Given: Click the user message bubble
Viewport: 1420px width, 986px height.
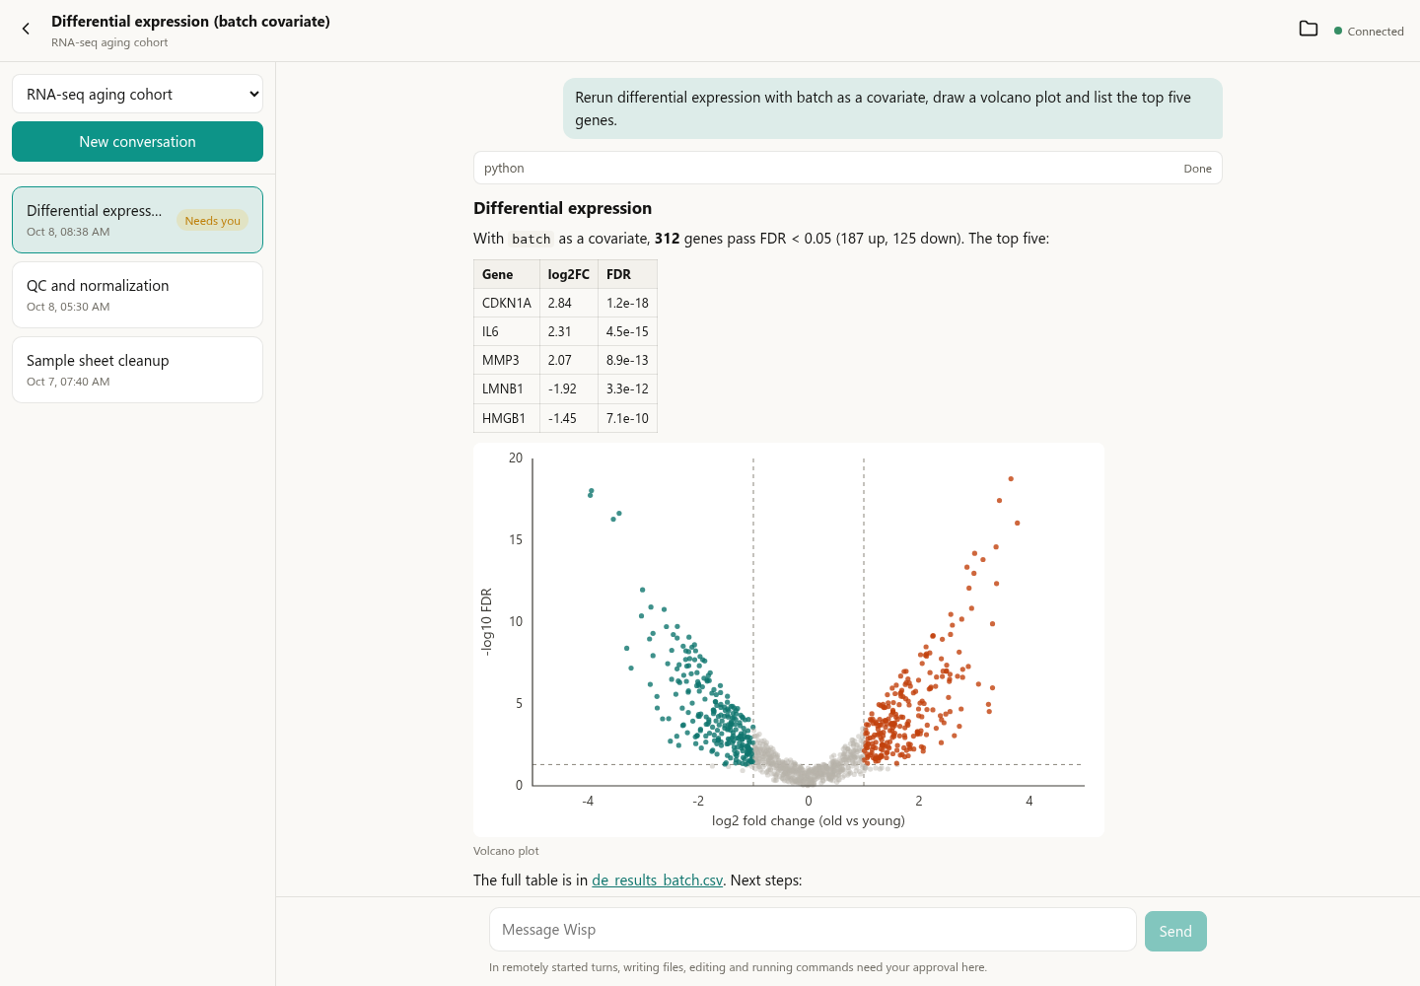Looking at the screenshot, I should (892, 108).
